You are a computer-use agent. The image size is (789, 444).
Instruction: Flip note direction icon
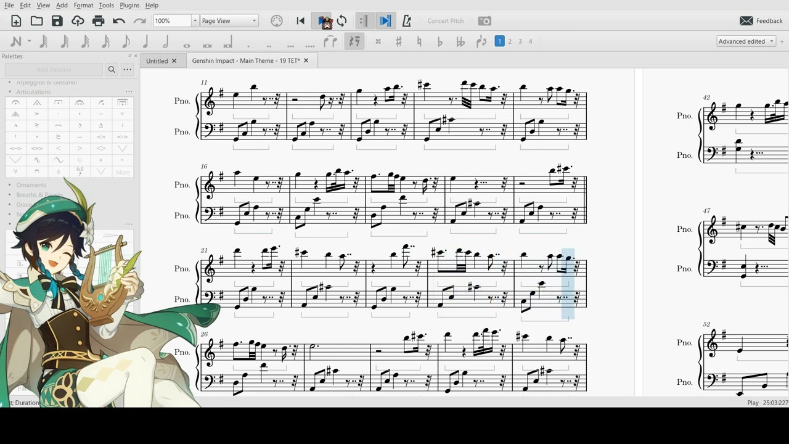click(481, 42)
